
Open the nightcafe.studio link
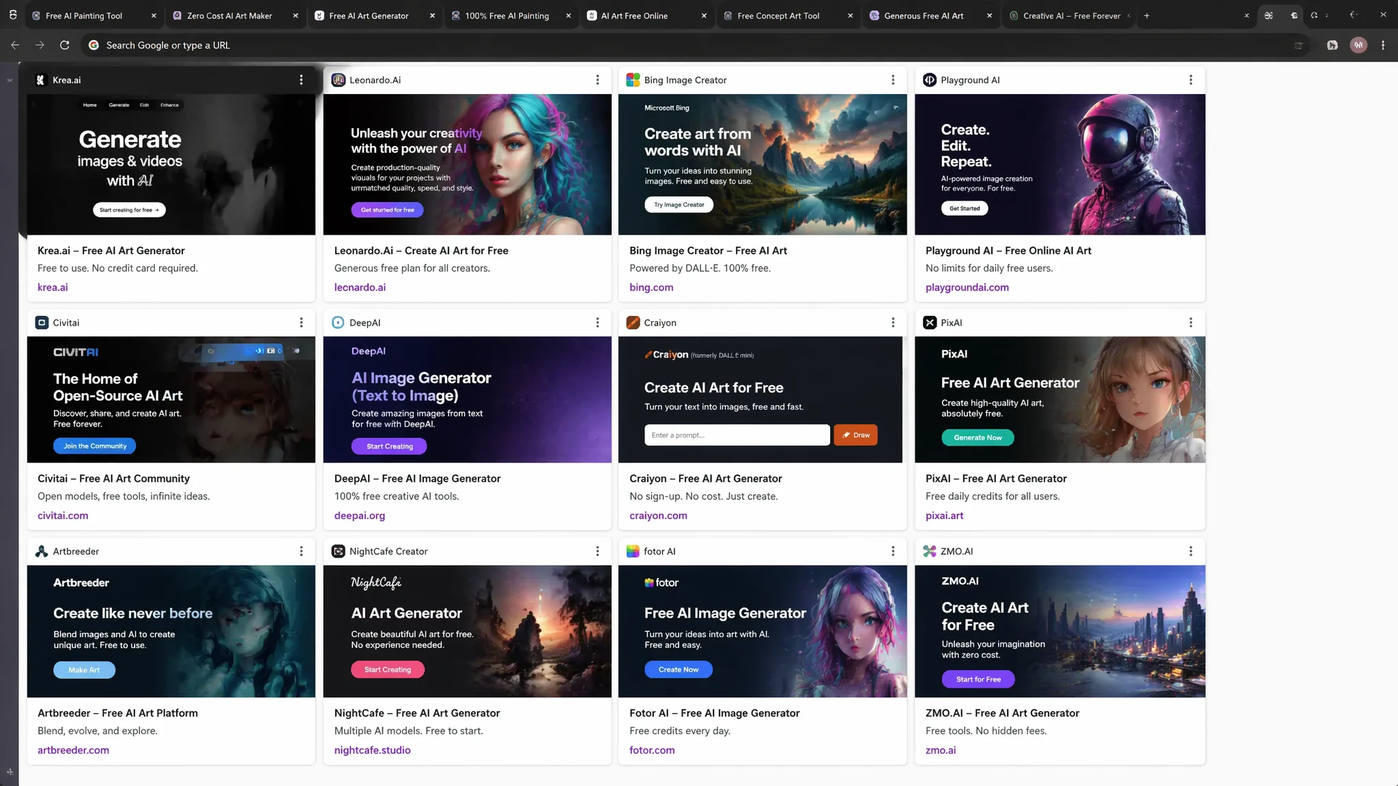point(372,750)
